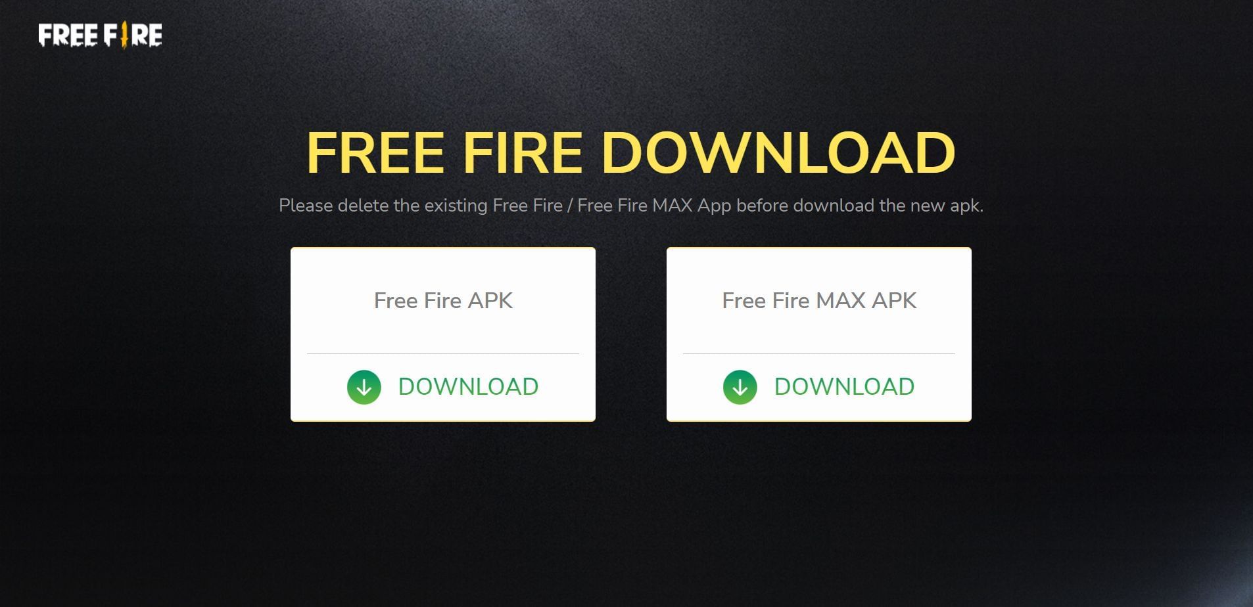This screenshot has height=607, width=1253.
Task: Click "Free Fire MAX App" in the subtitle text
Action: coord(654,206)
